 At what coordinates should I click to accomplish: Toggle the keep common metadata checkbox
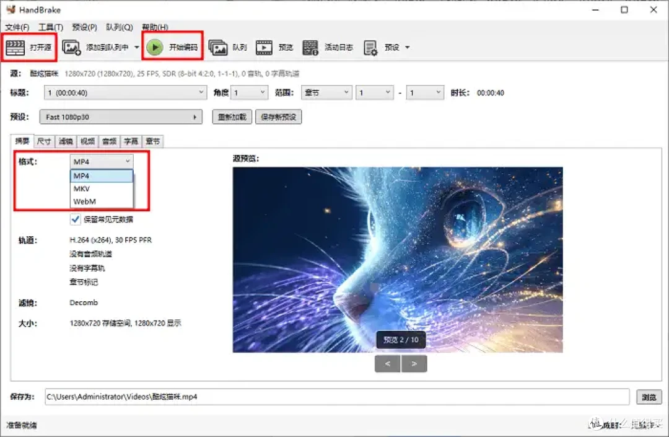tap(75, 219)
